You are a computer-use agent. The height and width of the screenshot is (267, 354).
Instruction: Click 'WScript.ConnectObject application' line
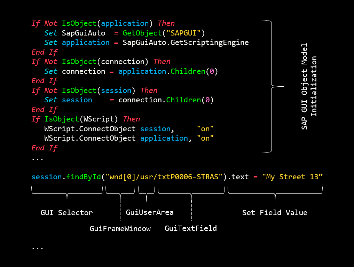[129, 138]
